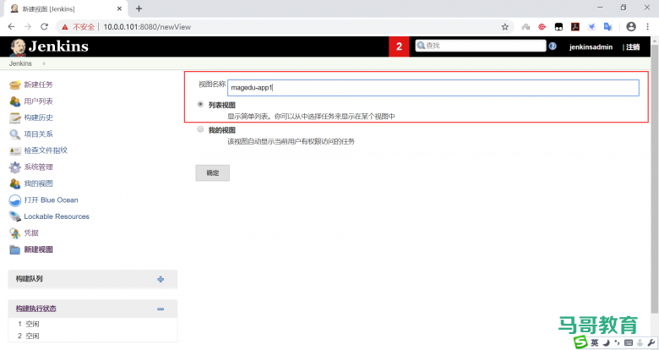Screen dimensions: 659x350
Task: Click the Jenkins butler logo
Action: [17, 47]
